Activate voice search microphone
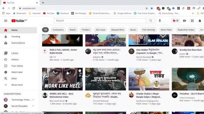Screen dimensions: 204x114 (160, 21)
